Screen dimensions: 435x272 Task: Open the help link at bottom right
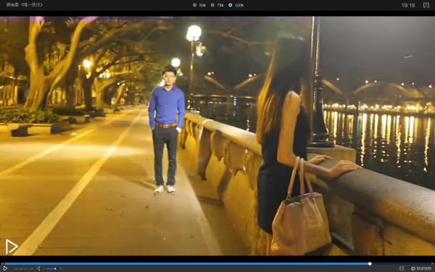click(x=421, y=268)
